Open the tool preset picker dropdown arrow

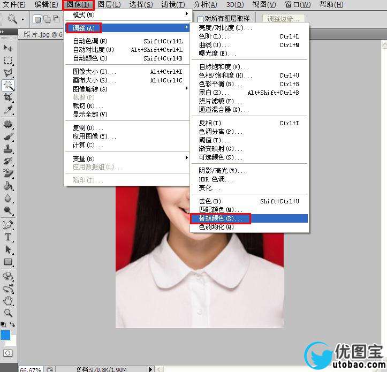tap(22, 19)
